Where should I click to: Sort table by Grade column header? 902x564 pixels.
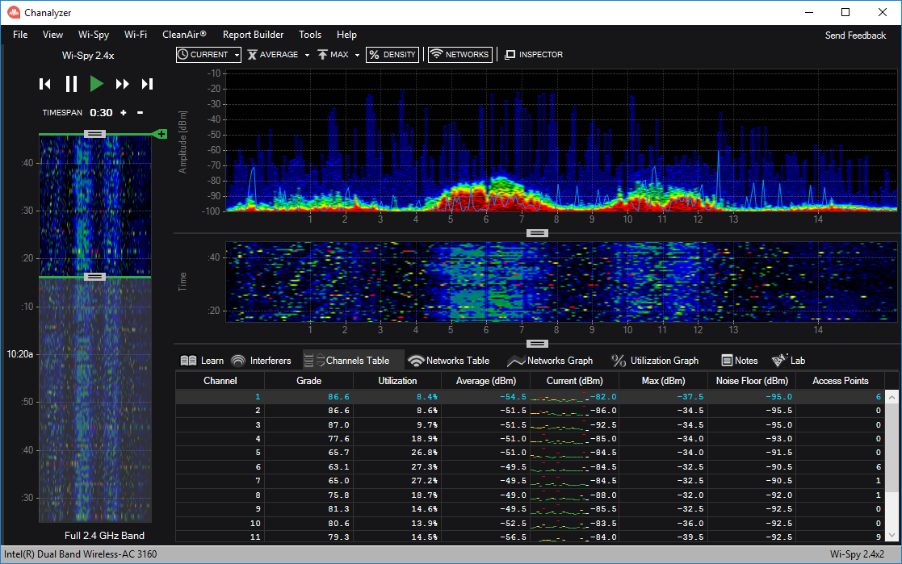[309, 381]
